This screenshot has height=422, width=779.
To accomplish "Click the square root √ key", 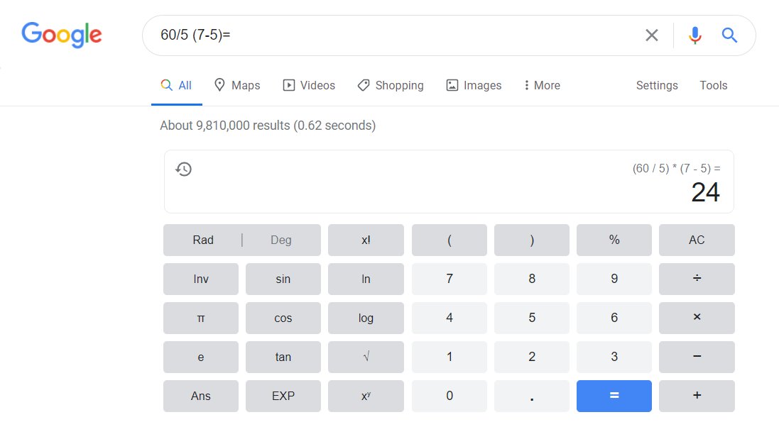I will click(x=366, y=357).
